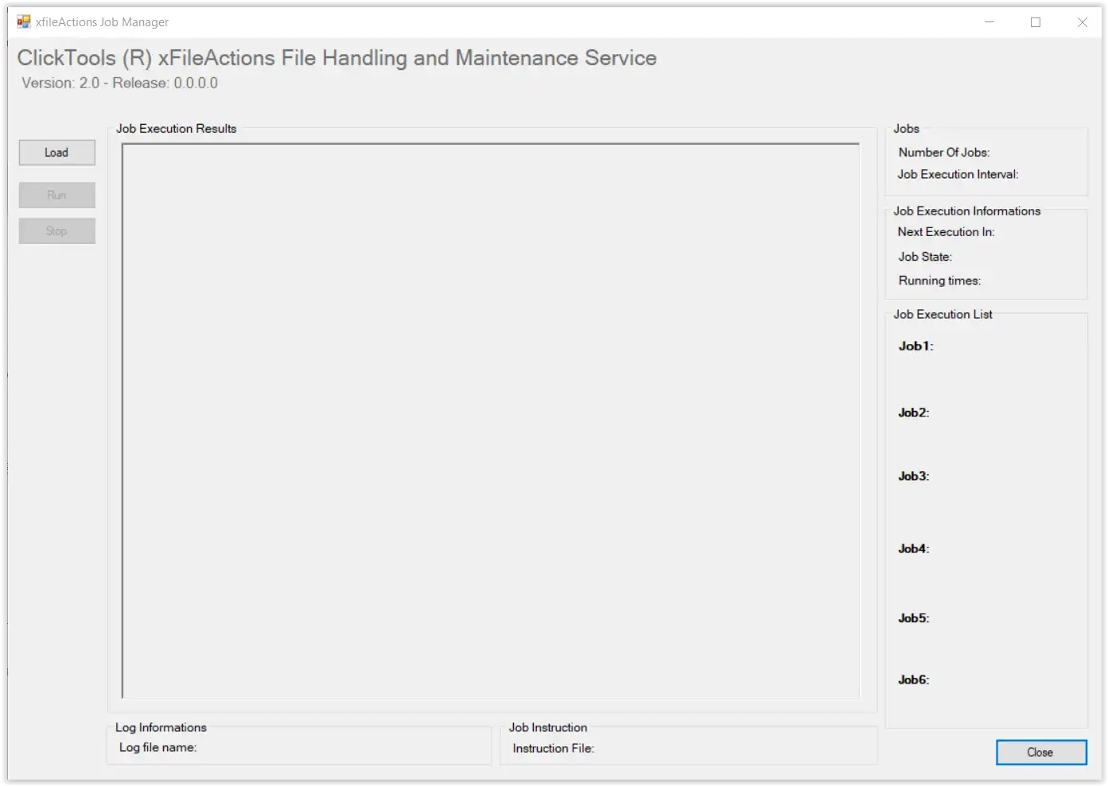
Task: Select the Job2: entry
Action: (913, 412)
